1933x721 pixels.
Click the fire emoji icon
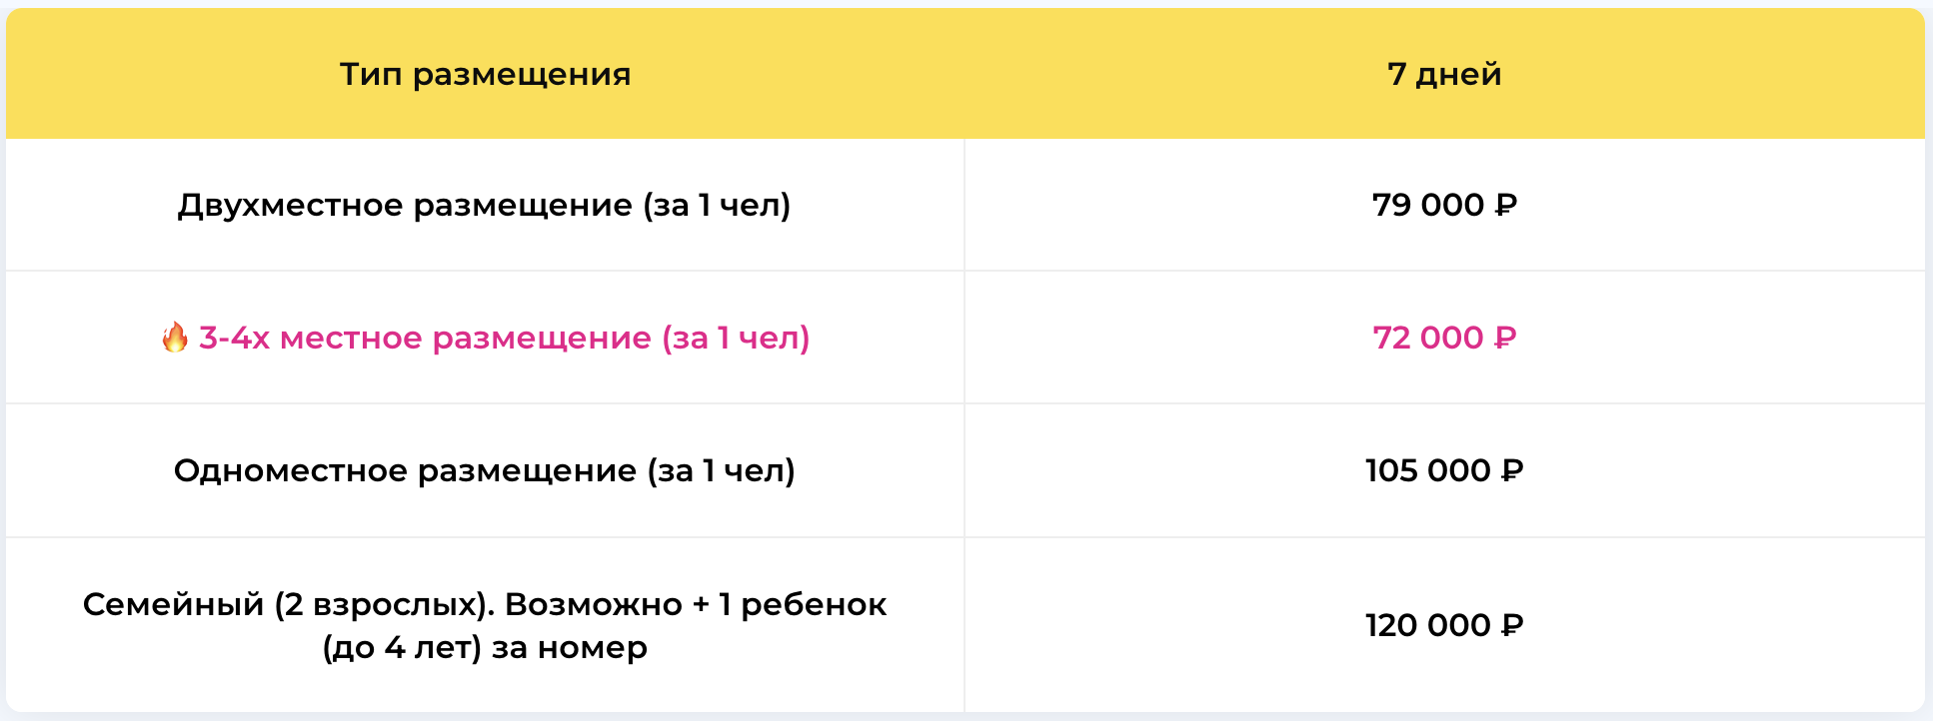tap(175, 338)
